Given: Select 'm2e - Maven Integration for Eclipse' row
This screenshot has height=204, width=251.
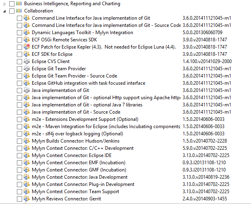Looking at the screenshot, I should coord(106,126).
